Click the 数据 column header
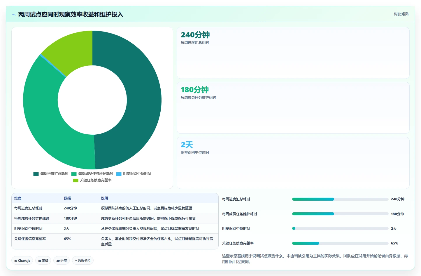Viewport: 421px width, 276px height. click(67, 198)
